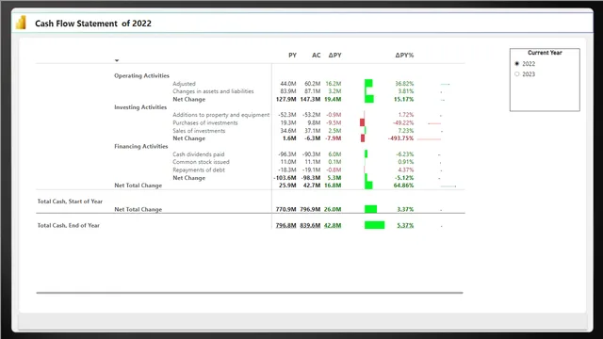Click the red bar in Purchases of investments row
Screen dimensions: 603x339
coord(362,122)
